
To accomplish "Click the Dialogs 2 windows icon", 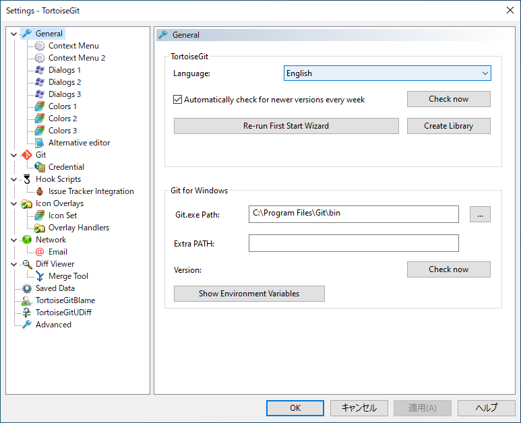I will pos(40,82).
